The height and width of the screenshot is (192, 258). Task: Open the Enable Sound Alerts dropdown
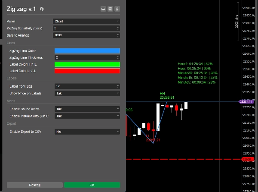pyautogui.click(x=86, y=109)
